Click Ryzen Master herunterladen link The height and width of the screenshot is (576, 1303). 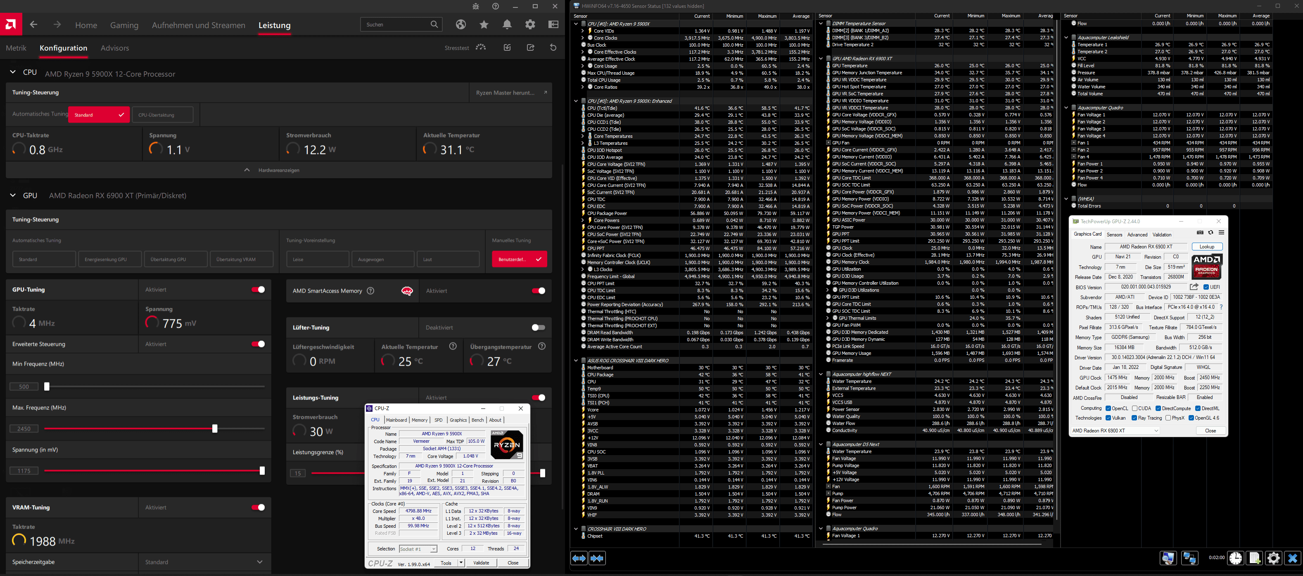point(511,92)
